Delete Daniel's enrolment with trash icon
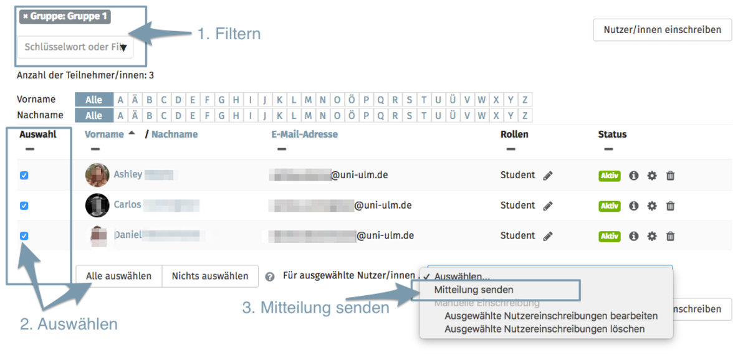The width and height of the screenshot is (748, 355). pos(670,236)
